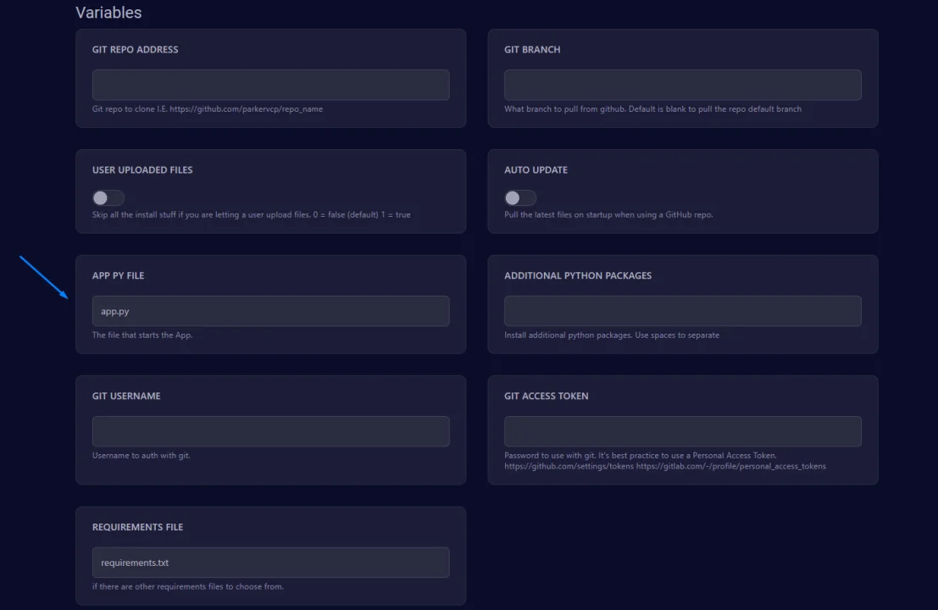This screenshot has height=610, width=938.
Task: Select the App Py File field containing app.py
Action: (x=270, y=311)
